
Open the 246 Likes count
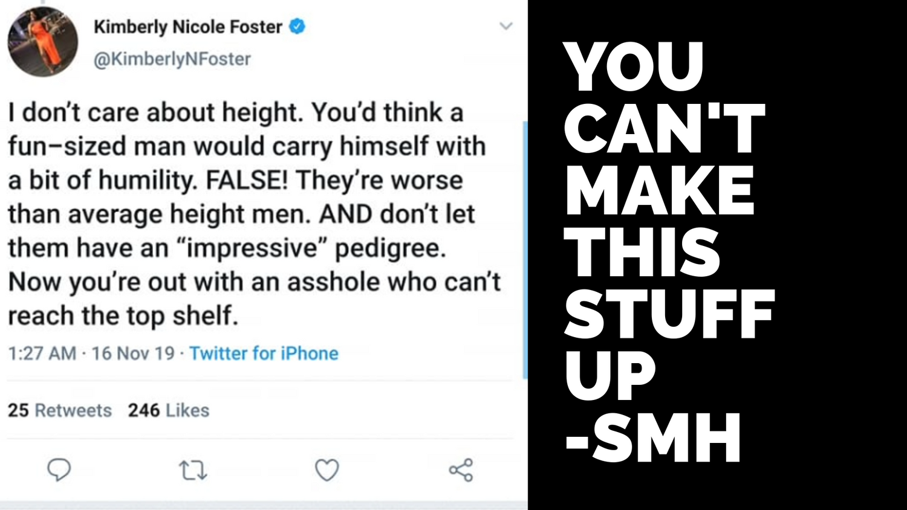click(168, 410)
